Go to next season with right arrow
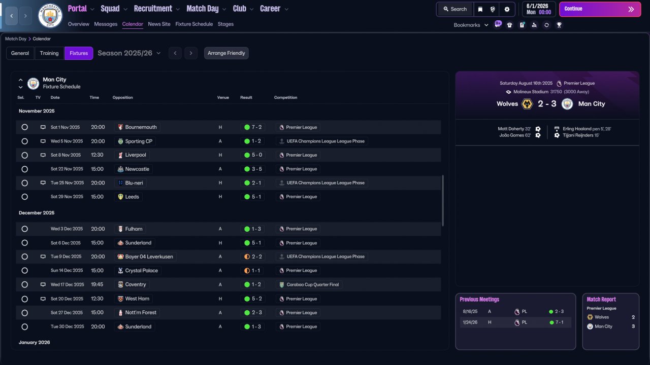The width and height of the screenshot is (650, 365). coord(191,53)
